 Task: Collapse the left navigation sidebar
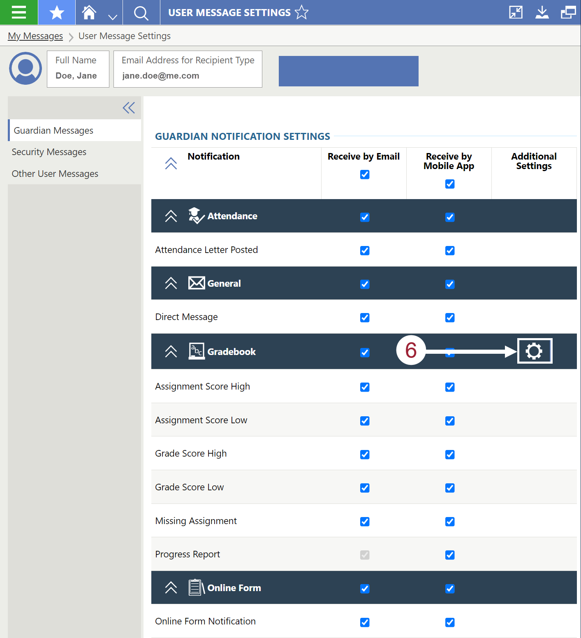click(x=128, y=107)
